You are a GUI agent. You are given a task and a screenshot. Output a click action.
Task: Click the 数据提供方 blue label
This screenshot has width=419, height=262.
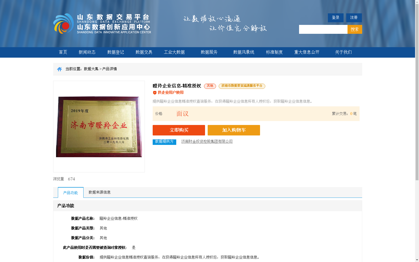coord(164,142)
